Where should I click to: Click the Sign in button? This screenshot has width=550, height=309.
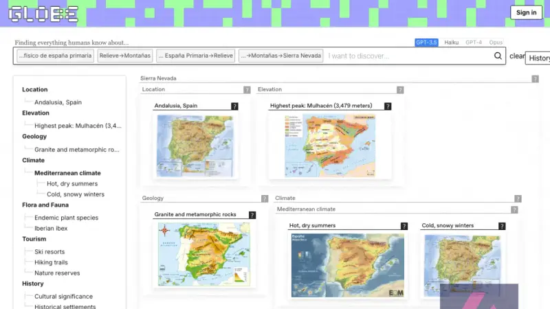pyautogui.click(x=526, y=12)
